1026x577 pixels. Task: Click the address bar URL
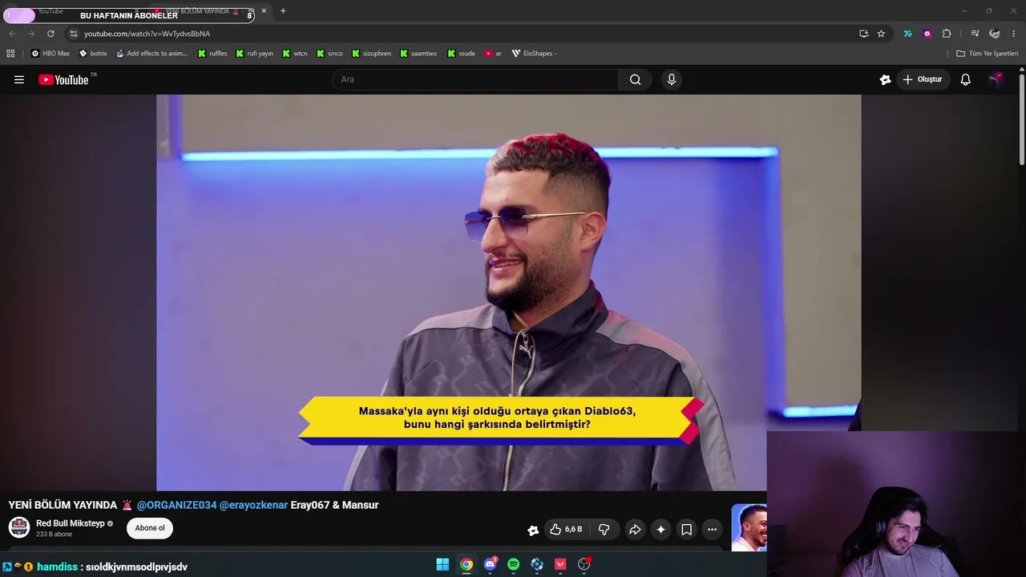coord(147,34)
